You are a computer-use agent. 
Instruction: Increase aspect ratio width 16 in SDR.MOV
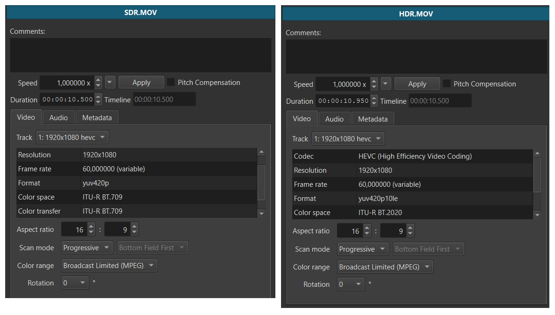click(x=91, y=226)
